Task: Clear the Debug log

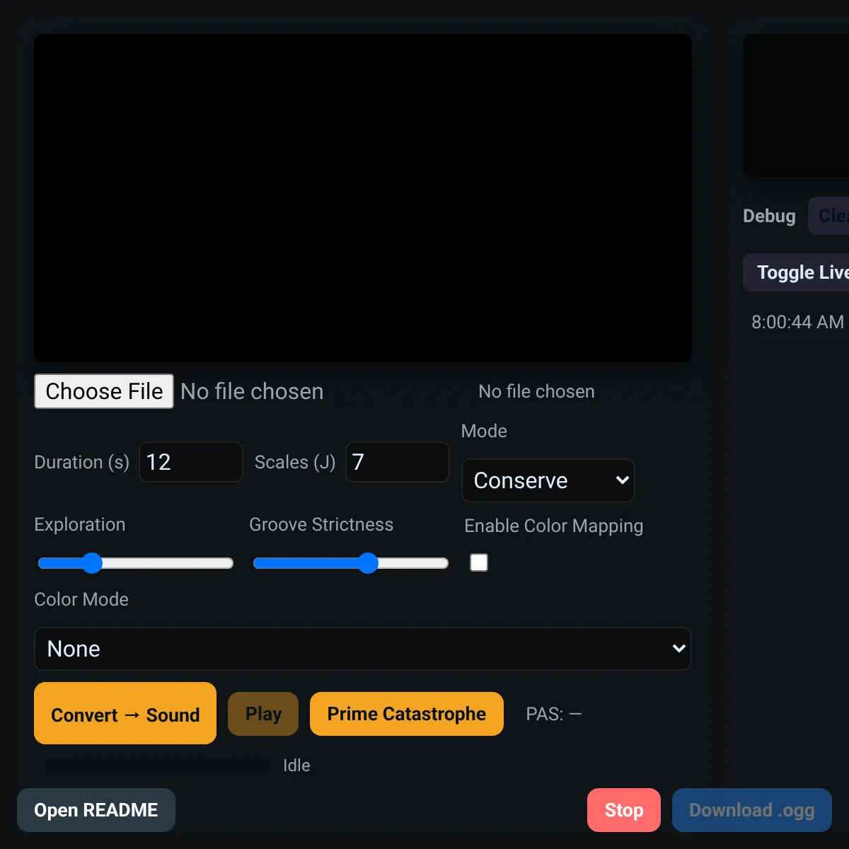Action: (829, 216)
